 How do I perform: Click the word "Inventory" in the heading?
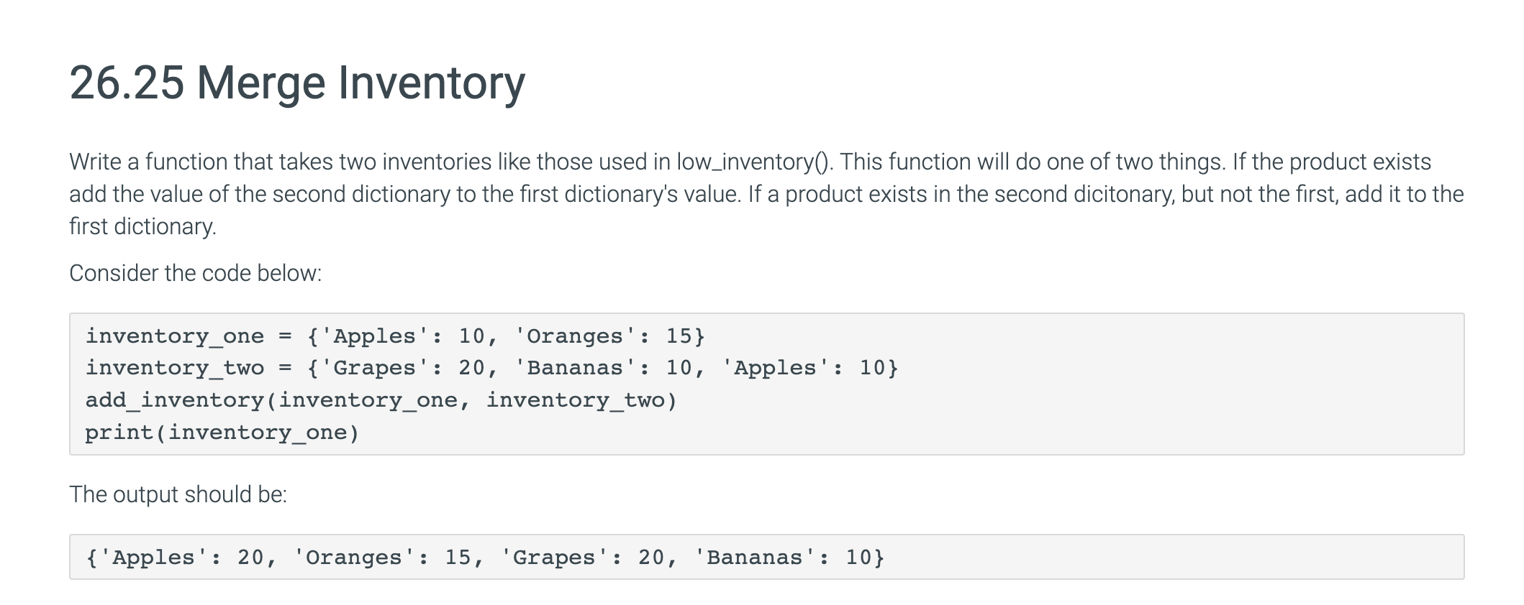432,83
